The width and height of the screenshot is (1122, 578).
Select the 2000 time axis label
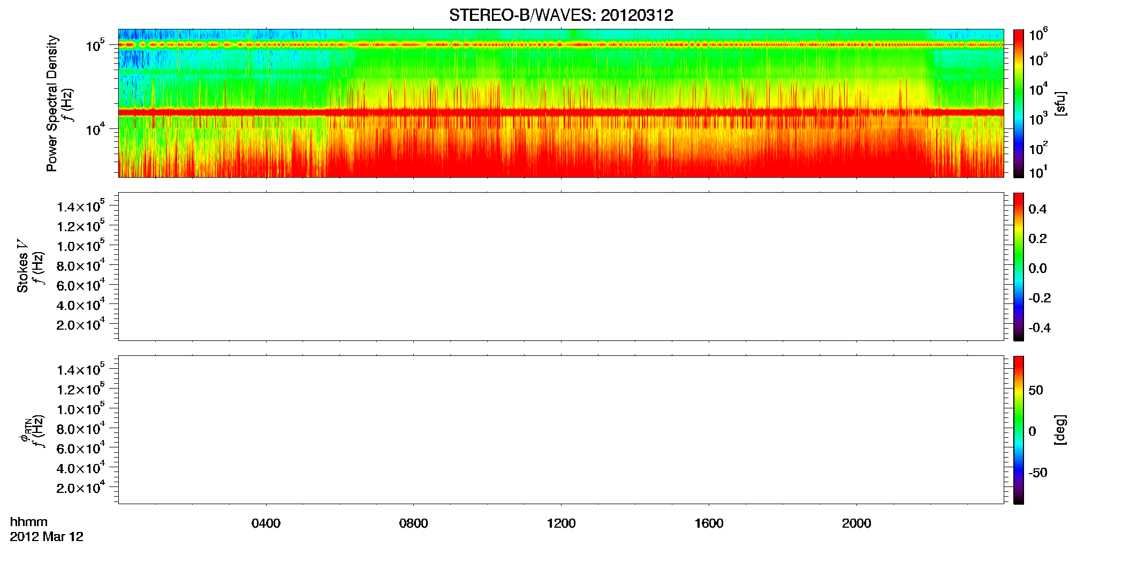pos(856,523)
